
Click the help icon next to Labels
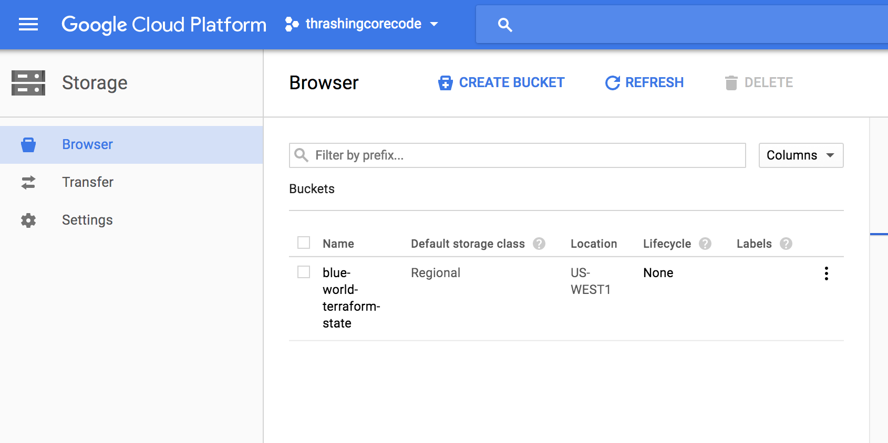click(786, 244)
